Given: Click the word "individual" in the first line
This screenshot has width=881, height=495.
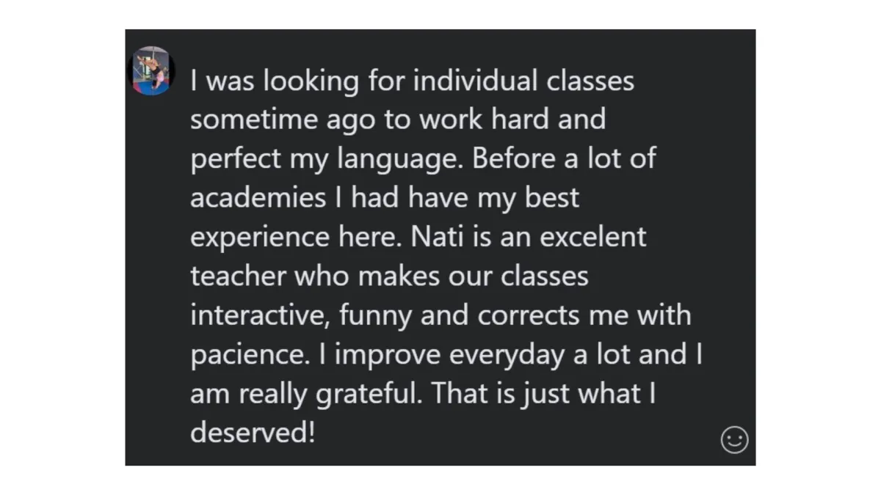Looking at the screenshot, I should tap(476, 81).
